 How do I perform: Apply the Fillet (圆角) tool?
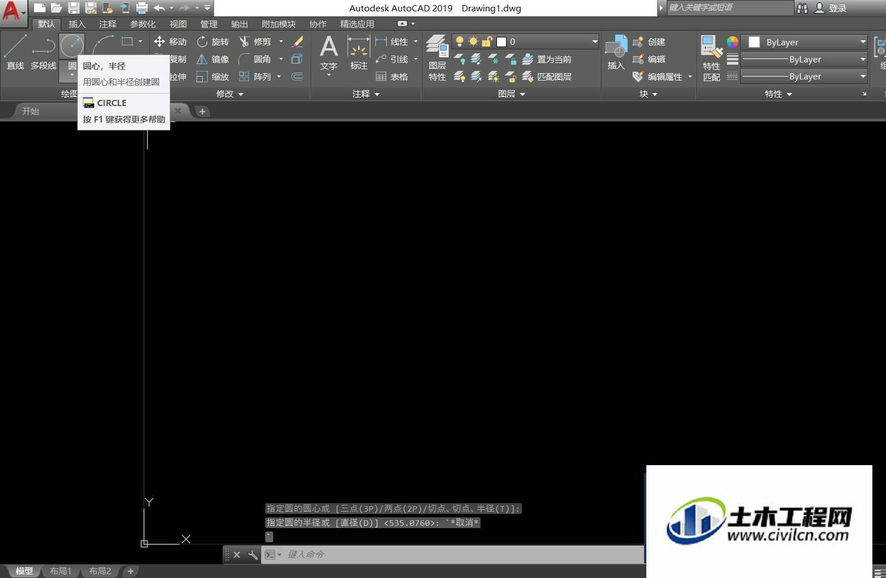point(255,59)
